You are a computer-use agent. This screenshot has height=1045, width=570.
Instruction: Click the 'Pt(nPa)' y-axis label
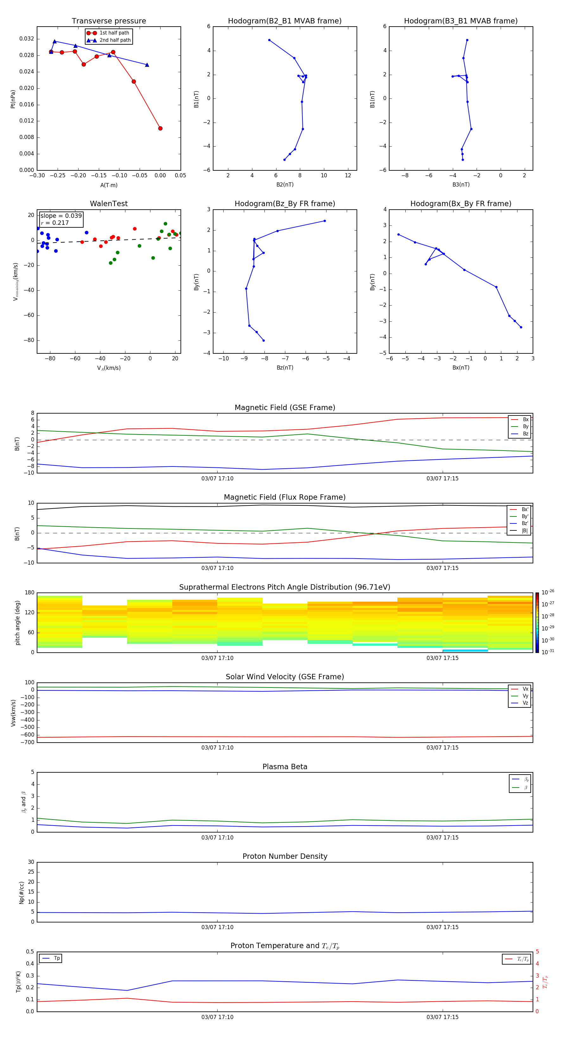(13, 98)
